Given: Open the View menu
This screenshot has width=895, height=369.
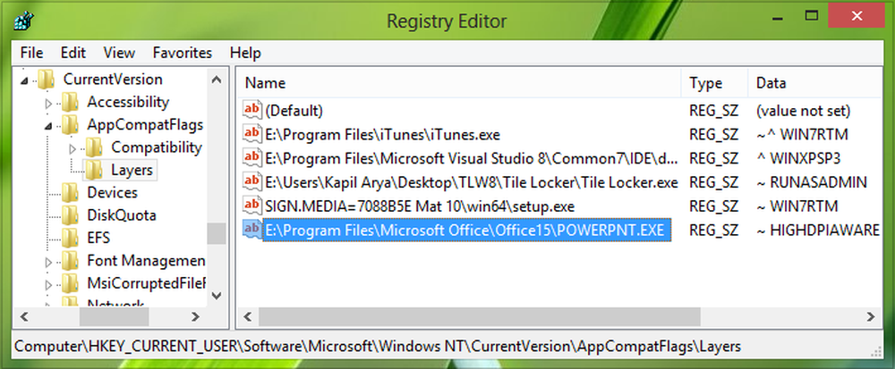Looking at the screenshot, I should 119,53.
